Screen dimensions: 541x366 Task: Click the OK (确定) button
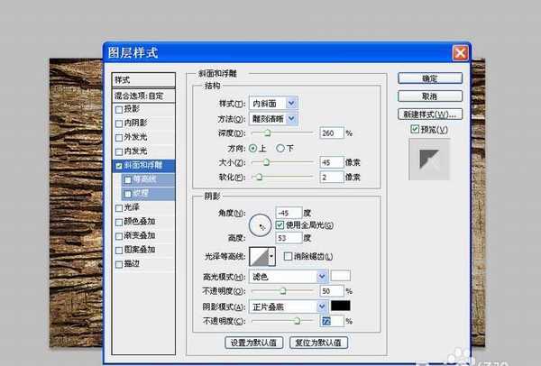(x=430, y=79)
